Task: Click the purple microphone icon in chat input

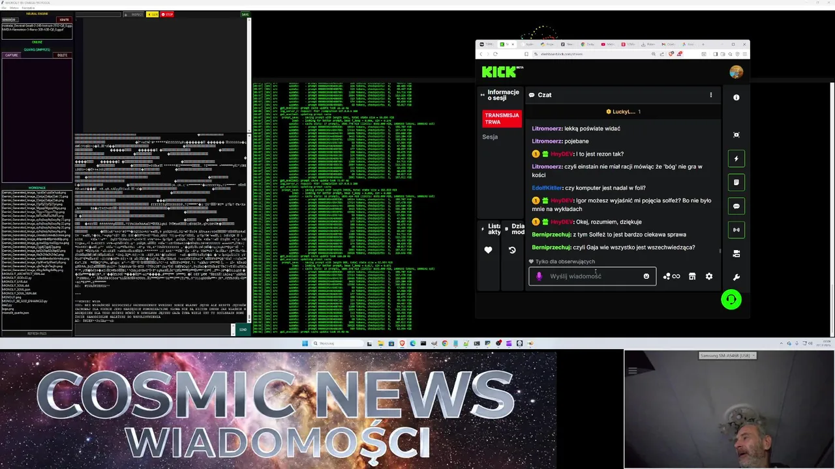Action: (539, 276)
